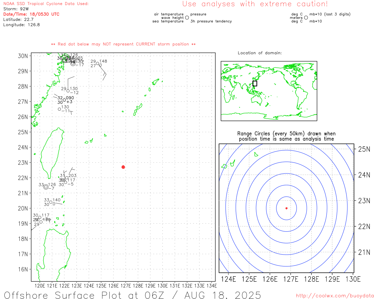Click the 16N latitude label on the main map

point(23,269)
